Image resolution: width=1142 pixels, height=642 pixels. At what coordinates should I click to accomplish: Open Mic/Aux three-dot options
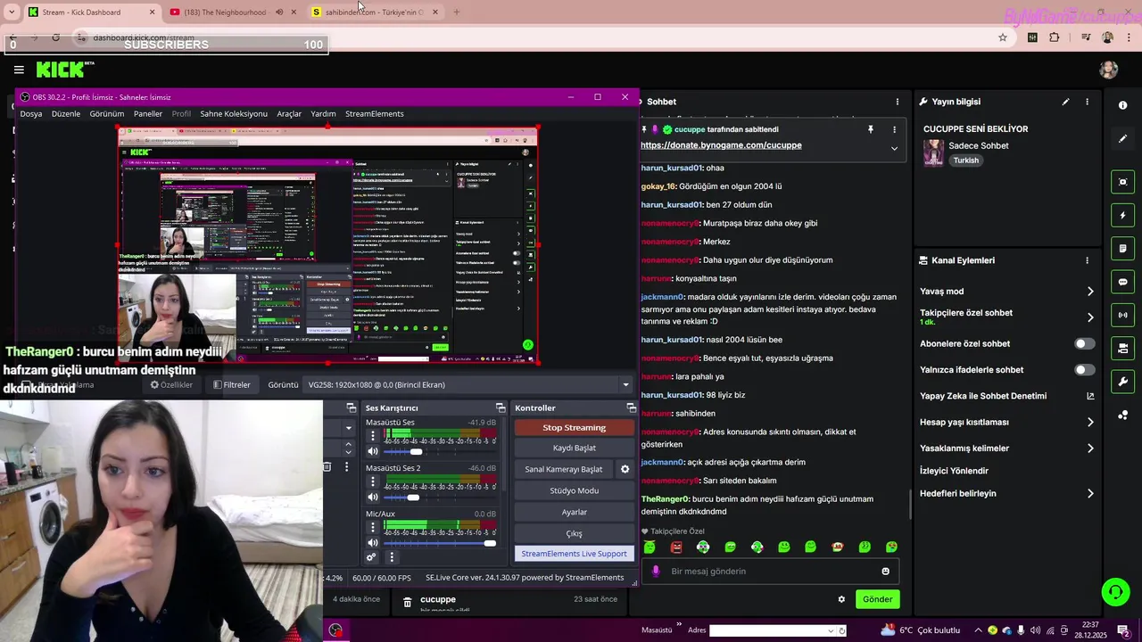tap(373, 527)
